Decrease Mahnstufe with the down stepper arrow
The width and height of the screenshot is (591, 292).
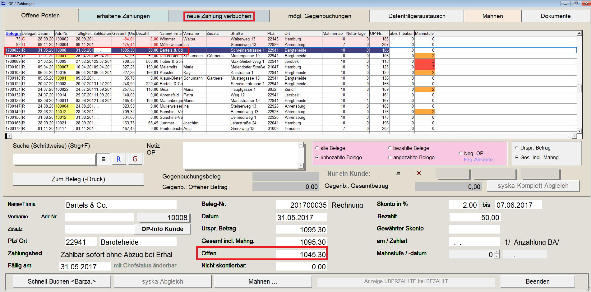pos(497,256)
